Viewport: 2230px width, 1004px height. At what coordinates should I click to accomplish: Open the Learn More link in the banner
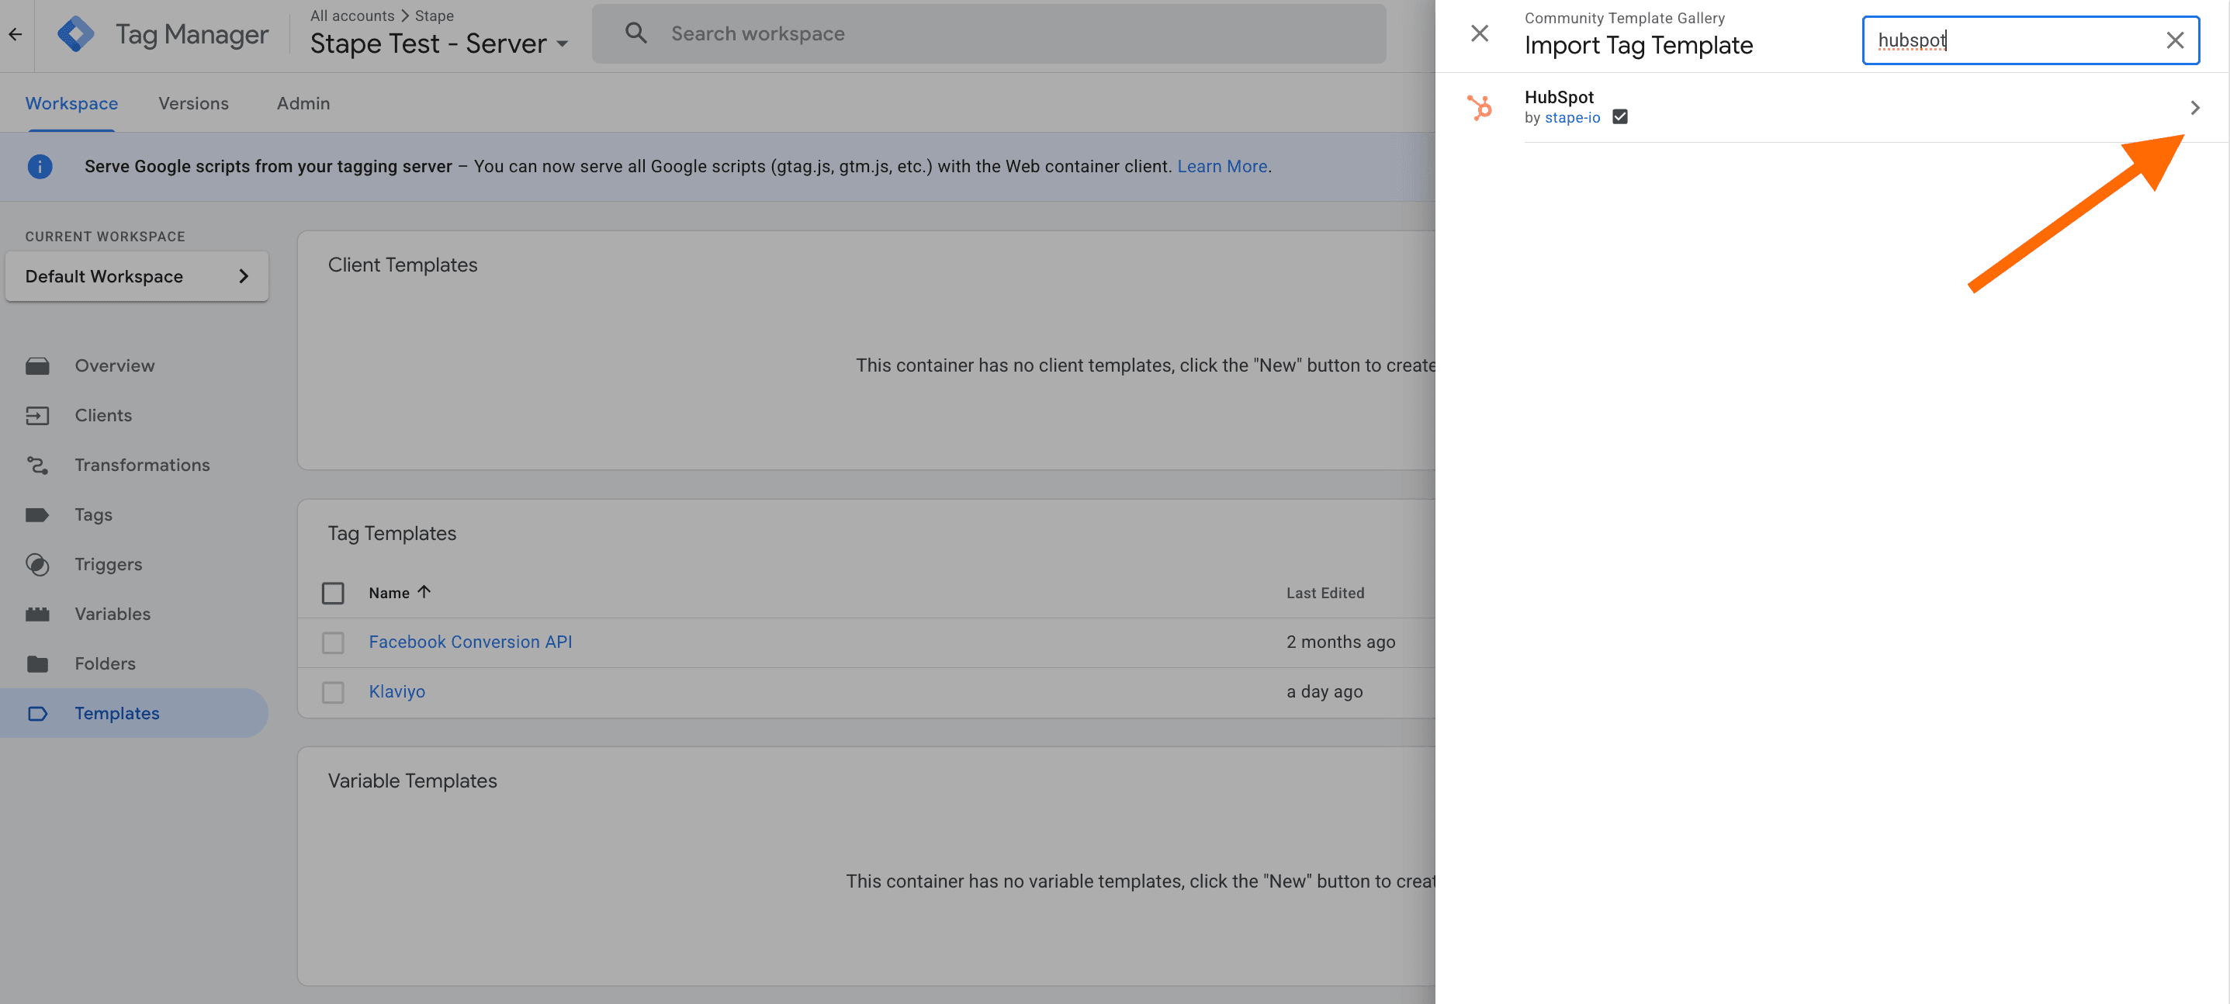click(x=1221, y=166)
